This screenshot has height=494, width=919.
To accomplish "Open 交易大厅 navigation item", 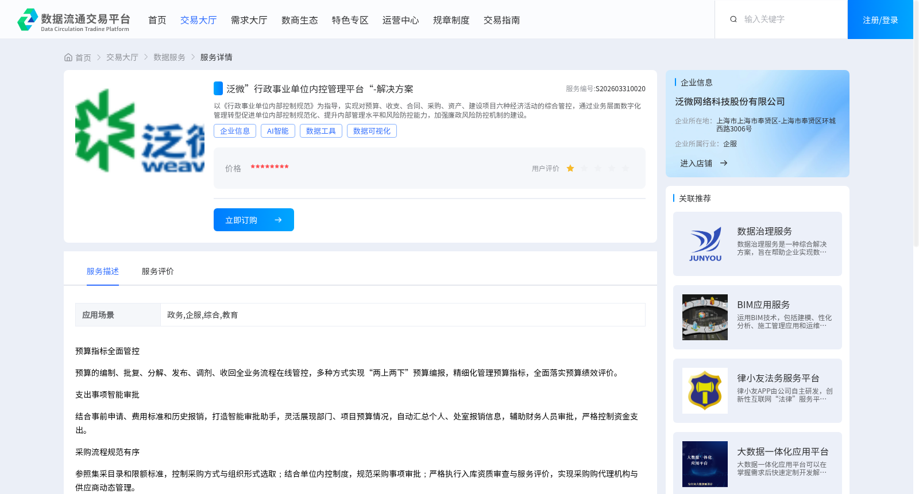I will click(199, 20).
